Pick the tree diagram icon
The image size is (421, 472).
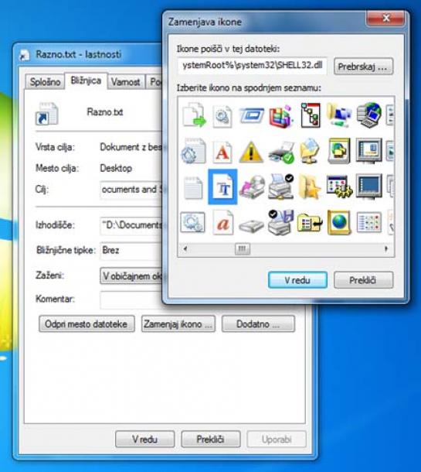click(x=311, y=115)
